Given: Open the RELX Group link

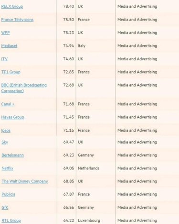Looking at the screenshot, I should tap(12, 6).
